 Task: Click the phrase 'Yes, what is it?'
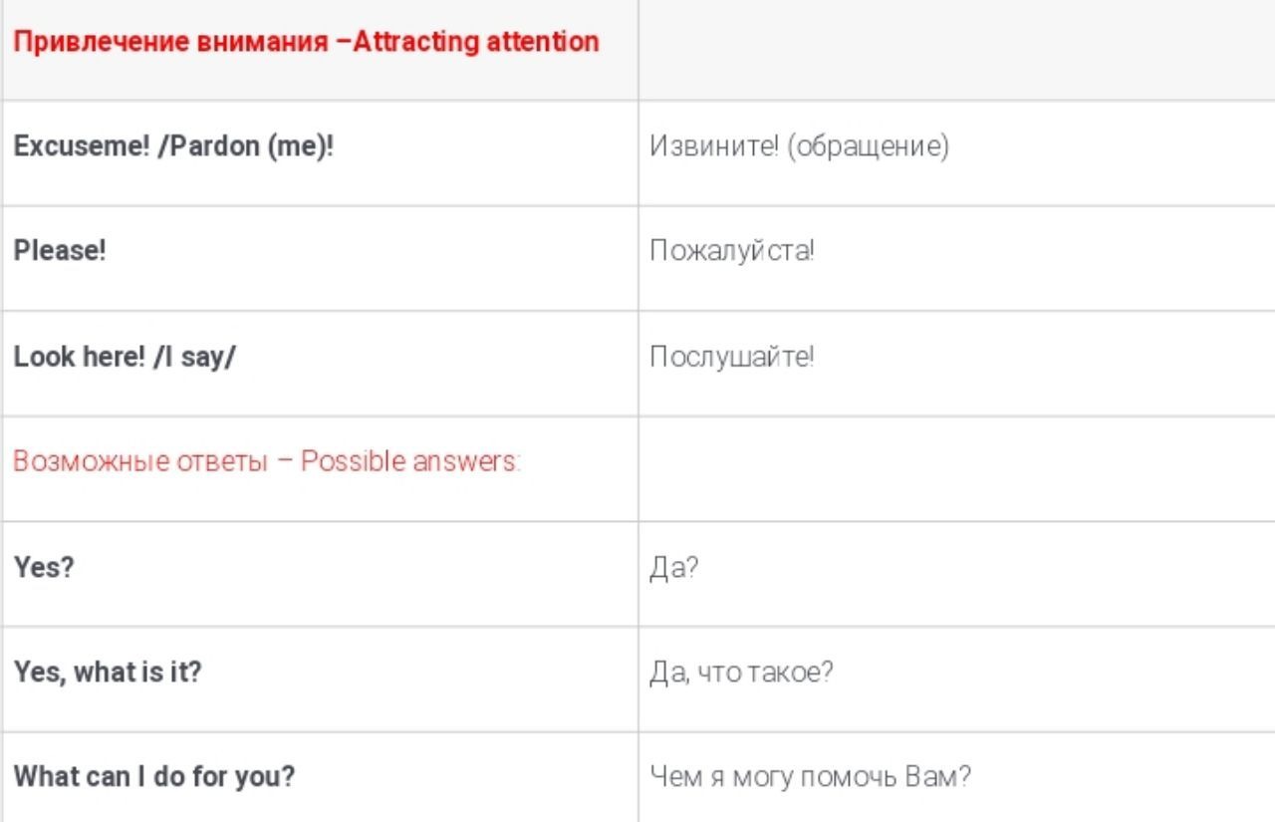point(108,673)
